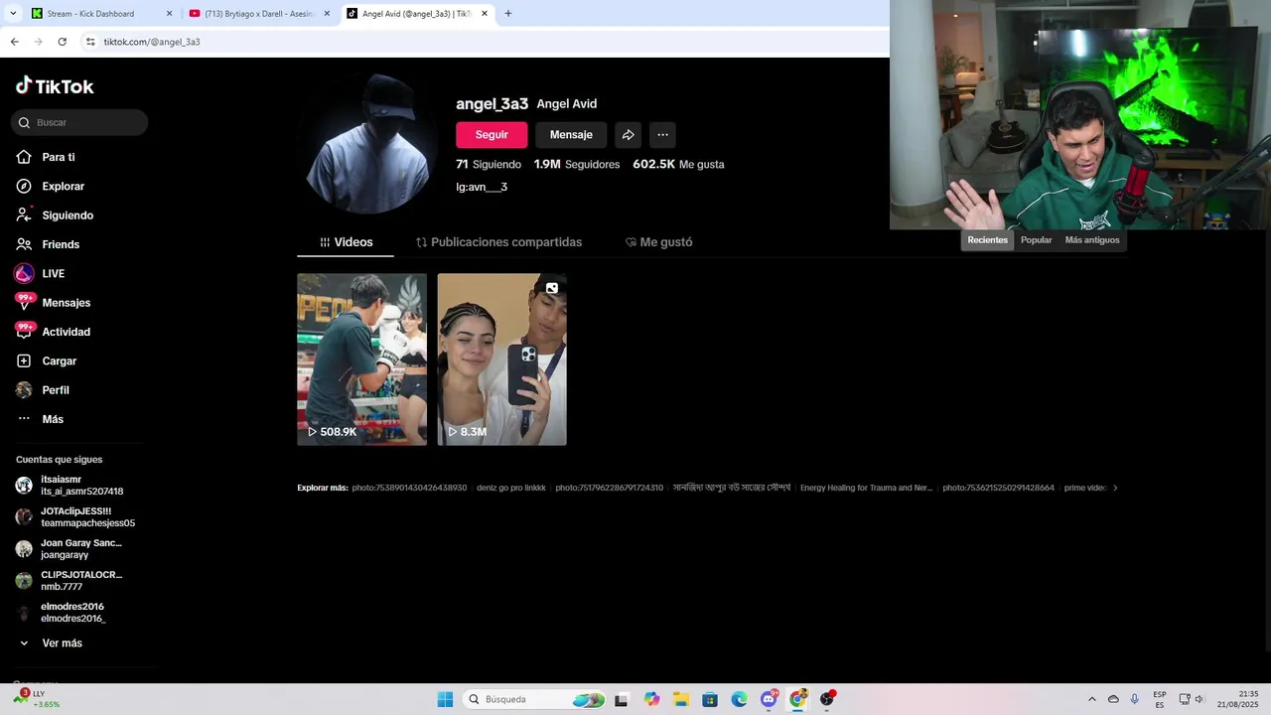
Task: Open Discord from the taskbar
Action: click(x=769, y=699)
